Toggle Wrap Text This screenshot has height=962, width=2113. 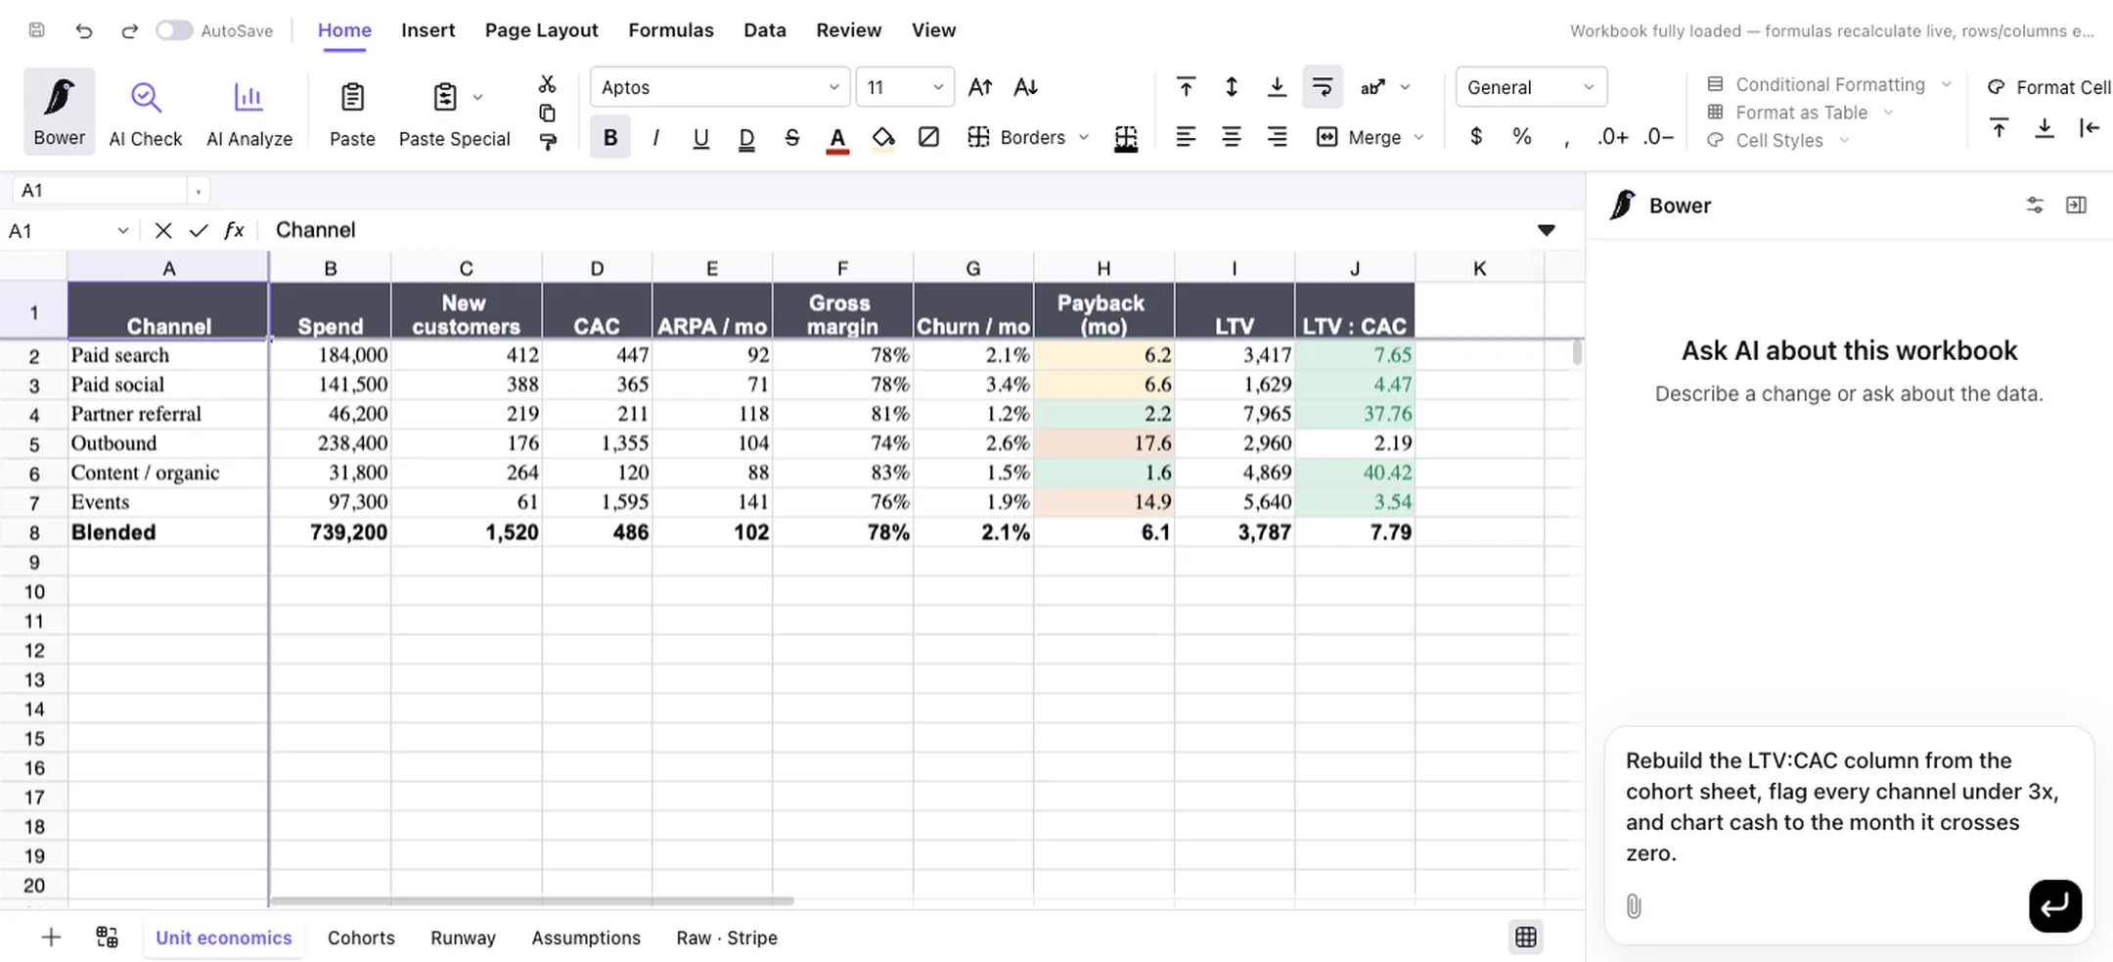click(1323, 87)
